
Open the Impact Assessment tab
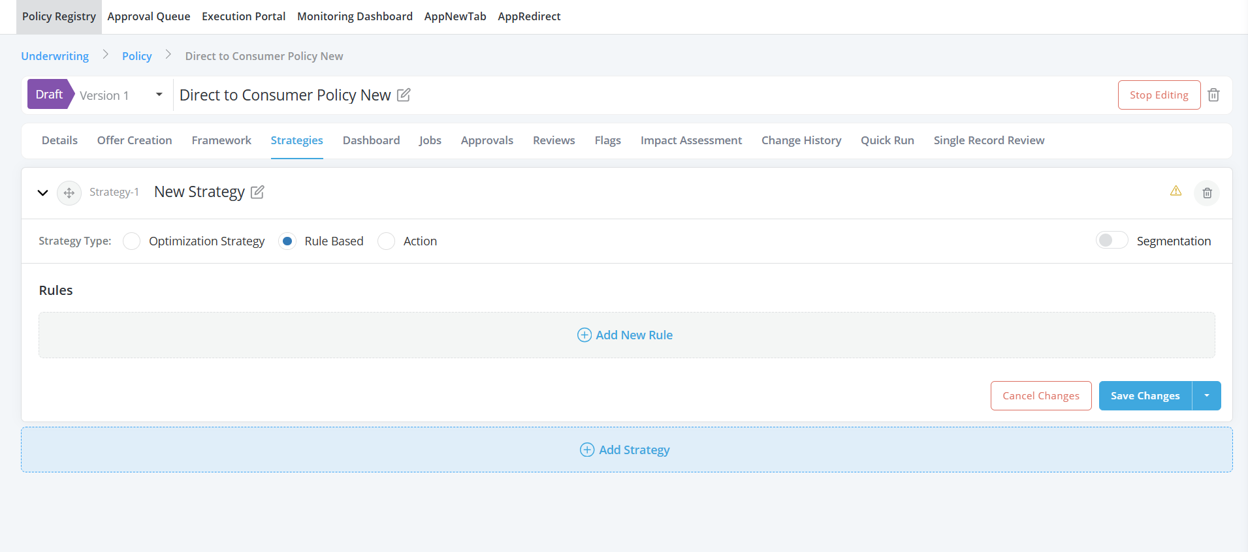pyautogui.click(x=691, y=141)
